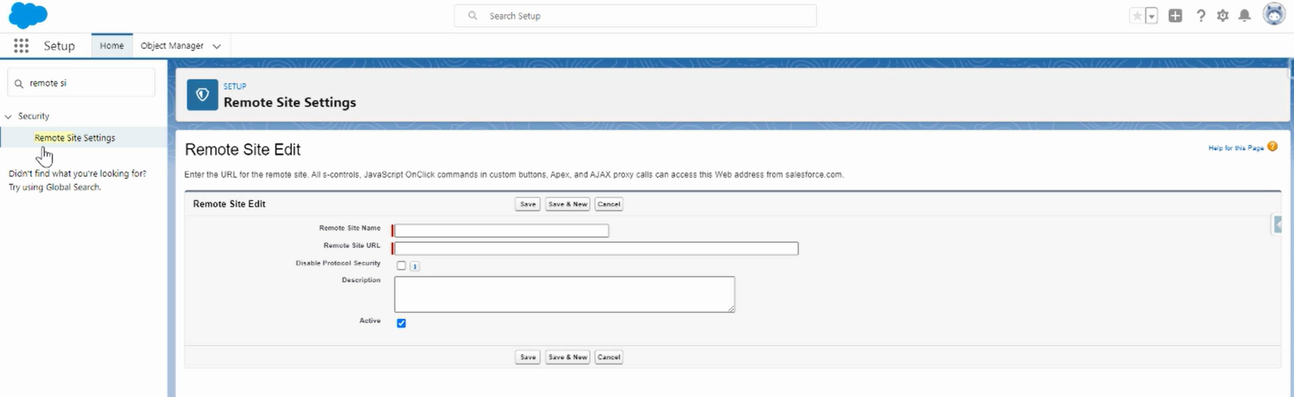The image size is (1294, 397).
Task: Open the App Launcher grid icon
Action: pyautogui.click(x=21, y=46)
